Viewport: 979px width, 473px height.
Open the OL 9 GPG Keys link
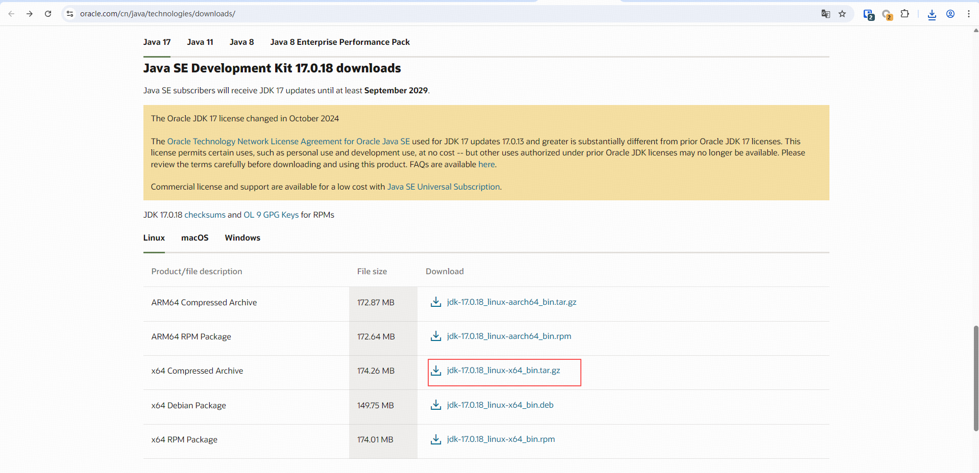(x=271, y=215)
